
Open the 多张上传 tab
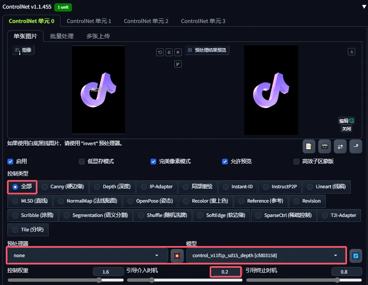click(98, 36)
